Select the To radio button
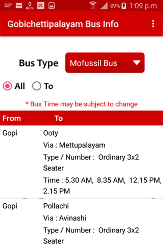Image resolution: width=163 pixels, height=245 pixels. pos(37,86)
